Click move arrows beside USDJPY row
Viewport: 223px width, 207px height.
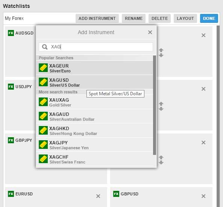161,106
